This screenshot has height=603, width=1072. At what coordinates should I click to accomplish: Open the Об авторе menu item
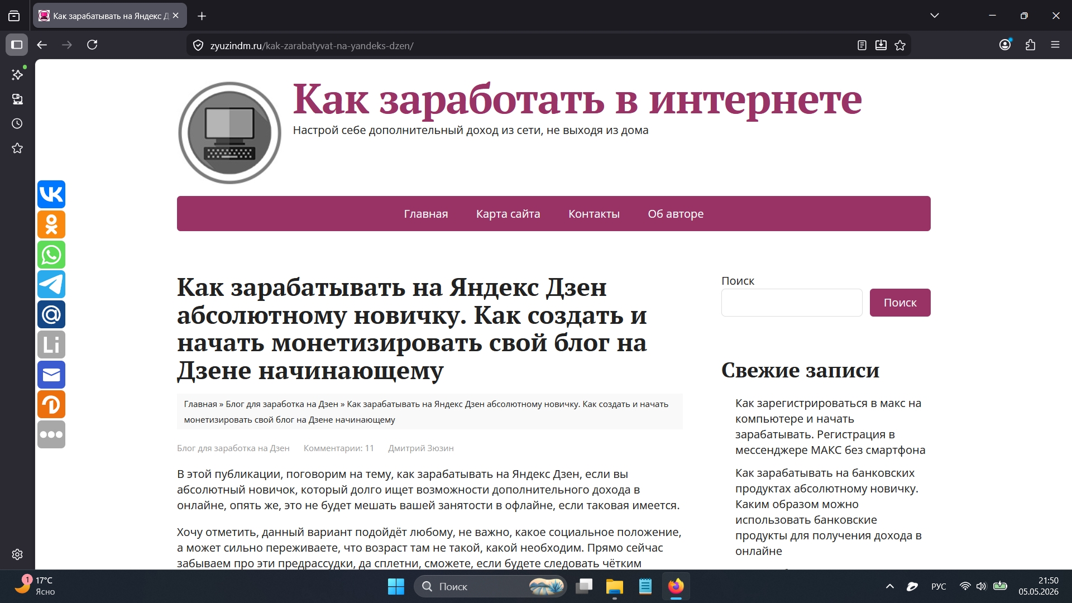pyautogui.click(x=676, y=214)
